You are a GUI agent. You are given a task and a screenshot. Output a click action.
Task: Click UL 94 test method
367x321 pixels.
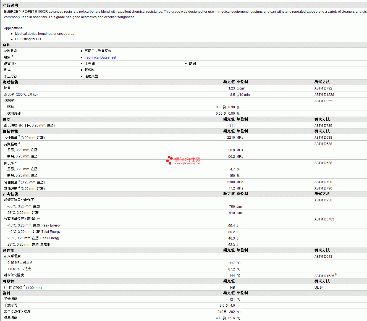click(x=319, y=288)
